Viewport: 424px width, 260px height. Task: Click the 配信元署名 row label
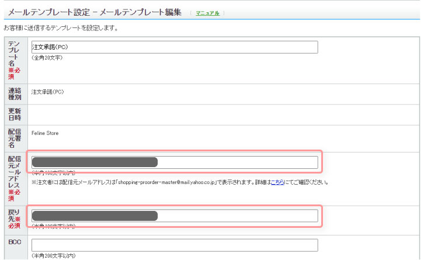(x=15, y=138)
